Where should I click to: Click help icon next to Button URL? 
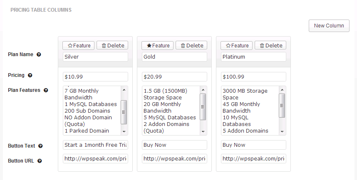tap(40, 161)
